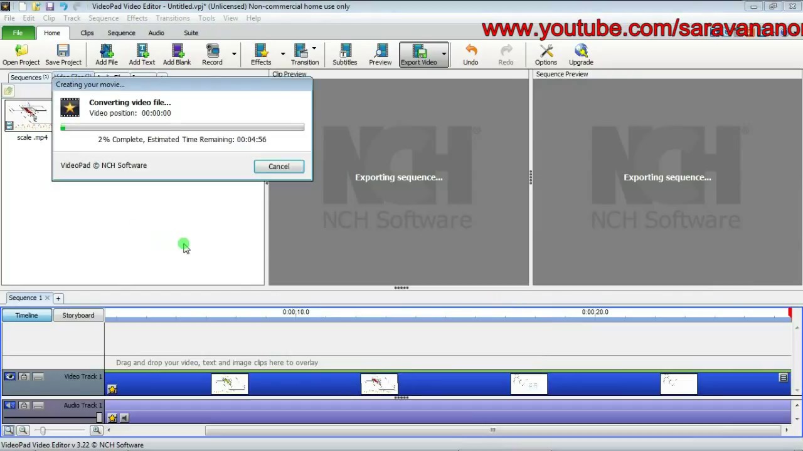Zoom in on the timeline with the plus magnifier

(x=97, y=430)
